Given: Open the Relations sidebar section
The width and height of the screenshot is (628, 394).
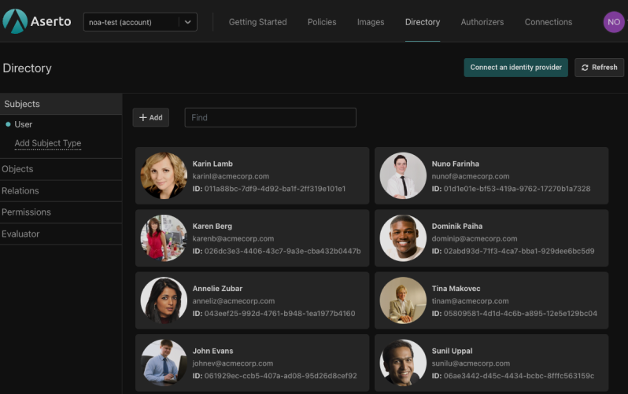Looking at the screenshot, I should click(61, 191).
